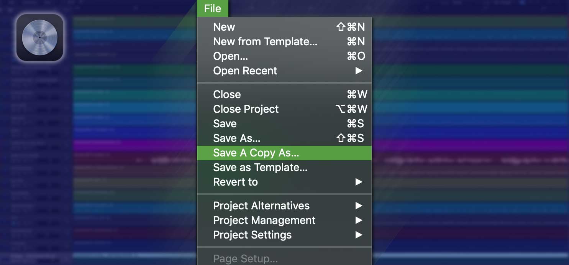Select Close from the File menu
Screen dimensions: 569x265
227,94
